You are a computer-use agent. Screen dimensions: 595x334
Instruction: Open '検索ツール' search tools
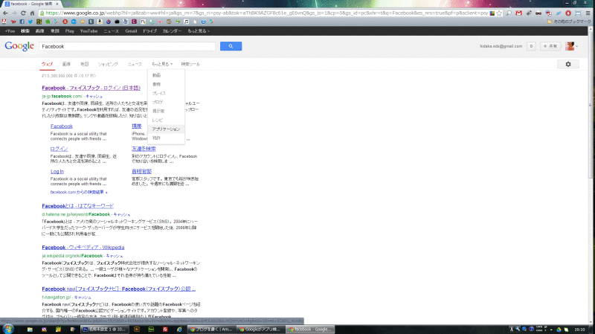click(x=190, y=64)
